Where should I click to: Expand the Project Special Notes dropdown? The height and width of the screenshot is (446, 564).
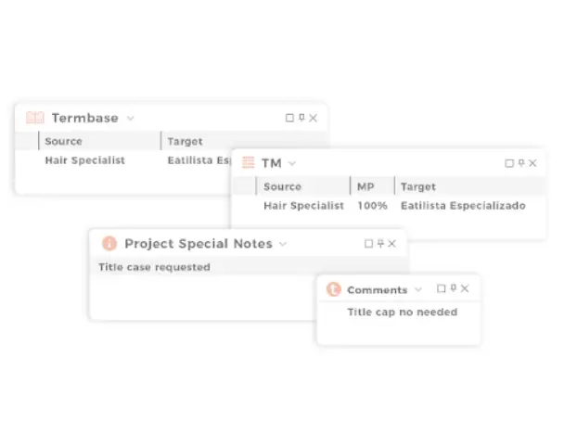pos(283,244)
